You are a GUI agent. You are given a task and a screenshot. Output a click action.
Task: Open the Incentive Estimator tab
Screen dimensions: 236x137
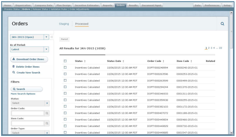(87, 5)
